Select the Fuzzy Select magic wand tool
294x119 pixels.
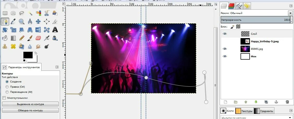30,13
